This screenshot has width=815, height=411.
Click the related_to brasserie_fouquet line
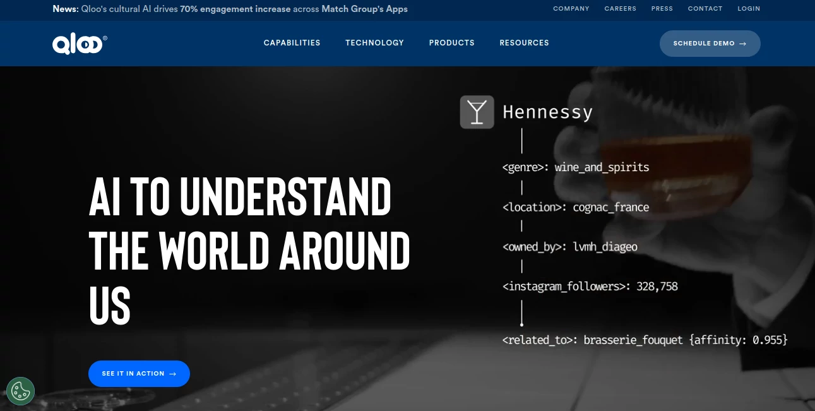(645, 340)
